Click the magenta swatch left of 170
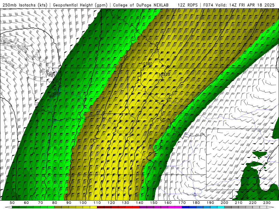 (x=179, y=207)
